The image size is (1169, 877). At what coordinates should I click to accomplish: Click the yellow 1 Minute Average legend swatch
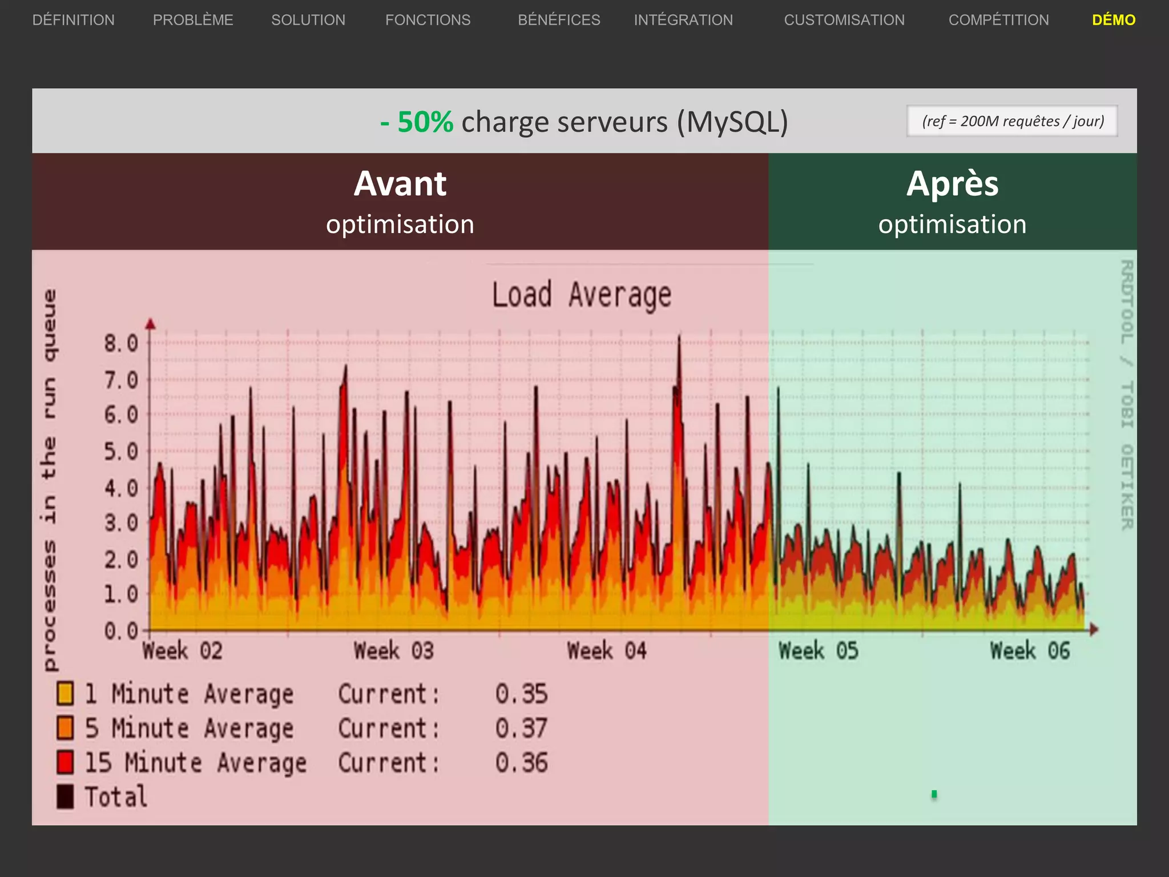65,694
